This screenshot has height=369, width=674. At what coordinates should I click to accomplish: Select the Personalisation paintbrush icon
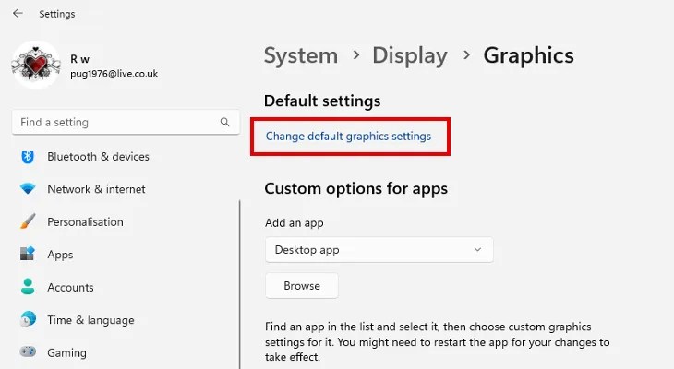tap(28, 221)
